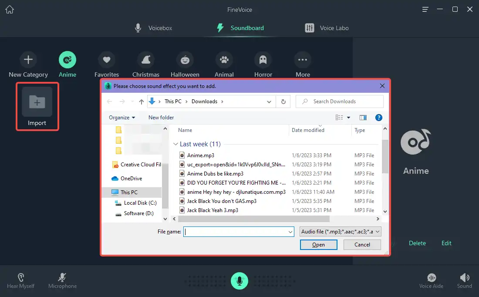This screenshot has width=479, height=297.
Task: Click the Search Downloads field
Action: 339,101
